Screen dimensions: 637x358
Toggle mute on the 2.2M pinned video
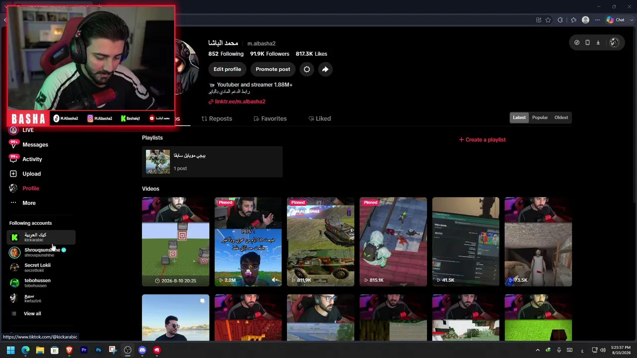pos(275,280)
